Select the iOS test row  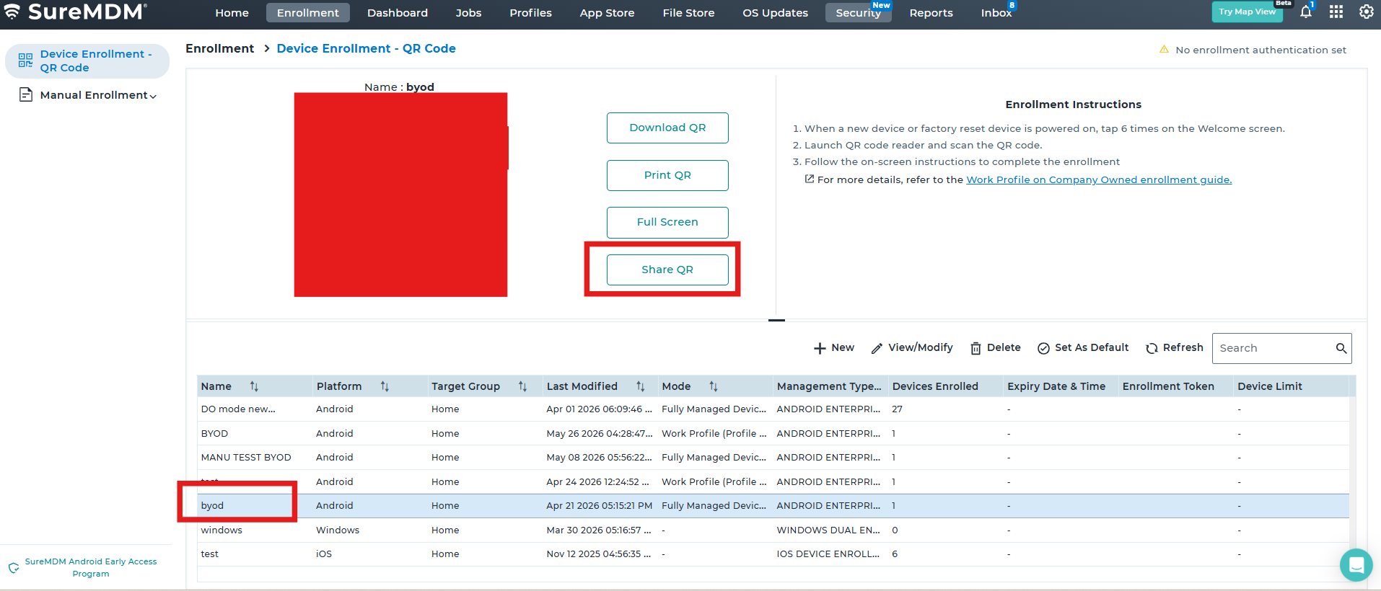click(773, 554)
